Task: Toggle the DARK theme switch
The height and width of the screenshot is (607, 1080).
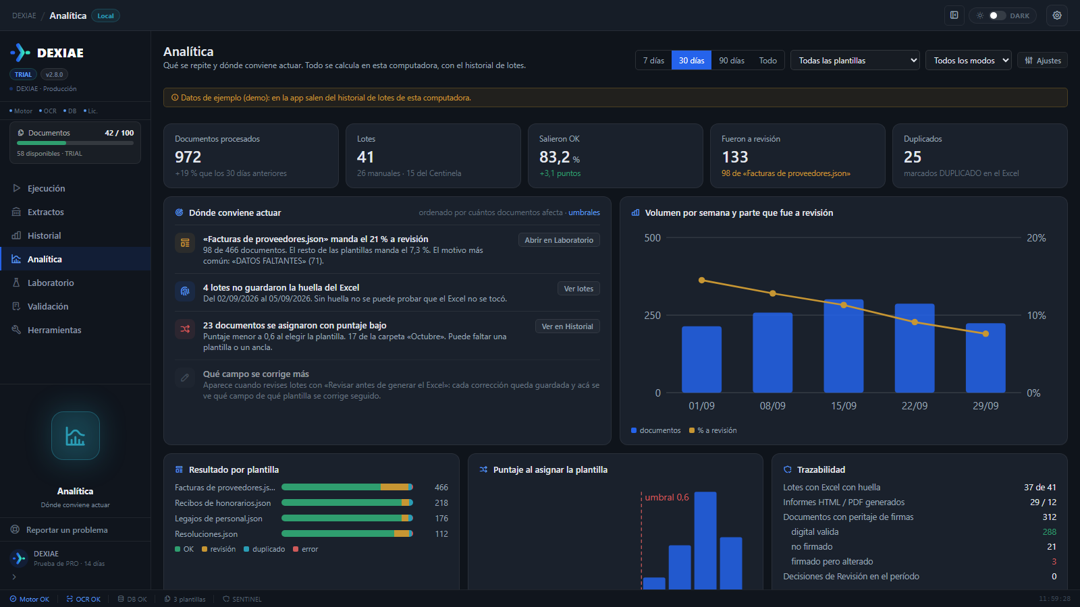Action: (x=997, y=16)
